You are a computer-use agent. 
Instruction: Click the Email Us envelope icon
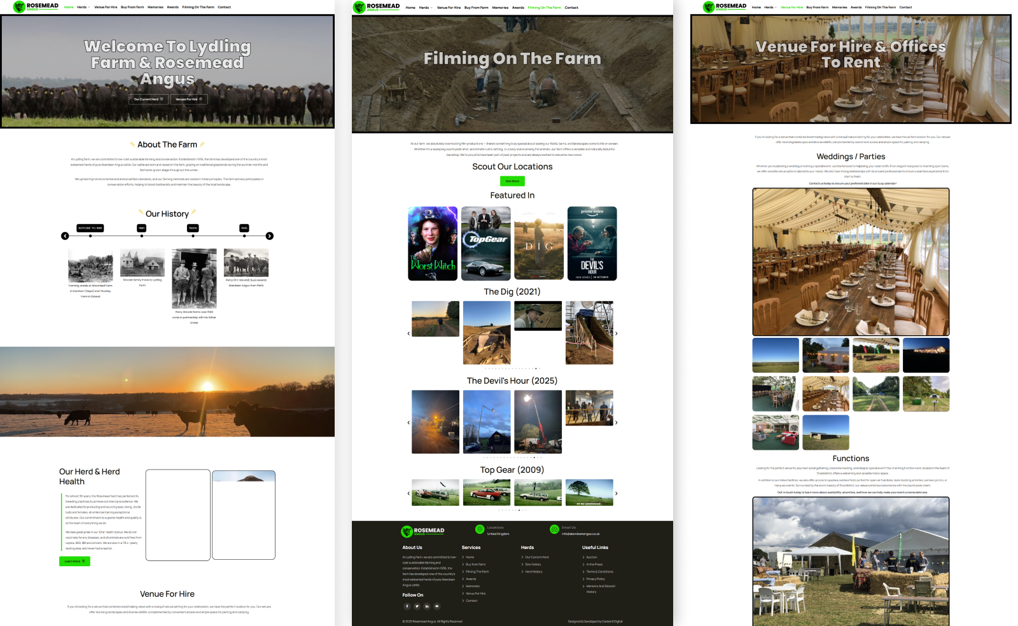coord(554,529)
